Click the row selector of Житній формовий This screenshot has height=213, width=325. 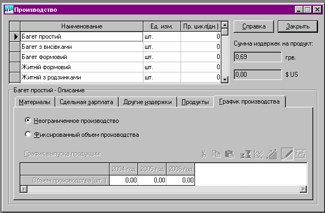15,67
